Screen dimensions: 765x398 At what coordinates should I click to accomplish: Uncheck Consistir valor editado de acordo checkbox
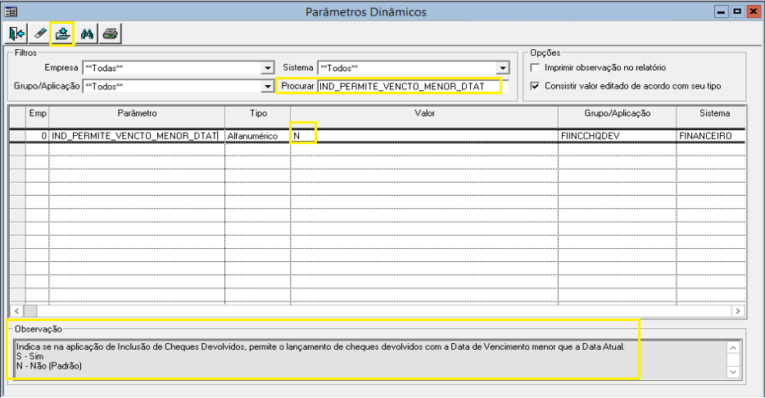pos(535,86)
